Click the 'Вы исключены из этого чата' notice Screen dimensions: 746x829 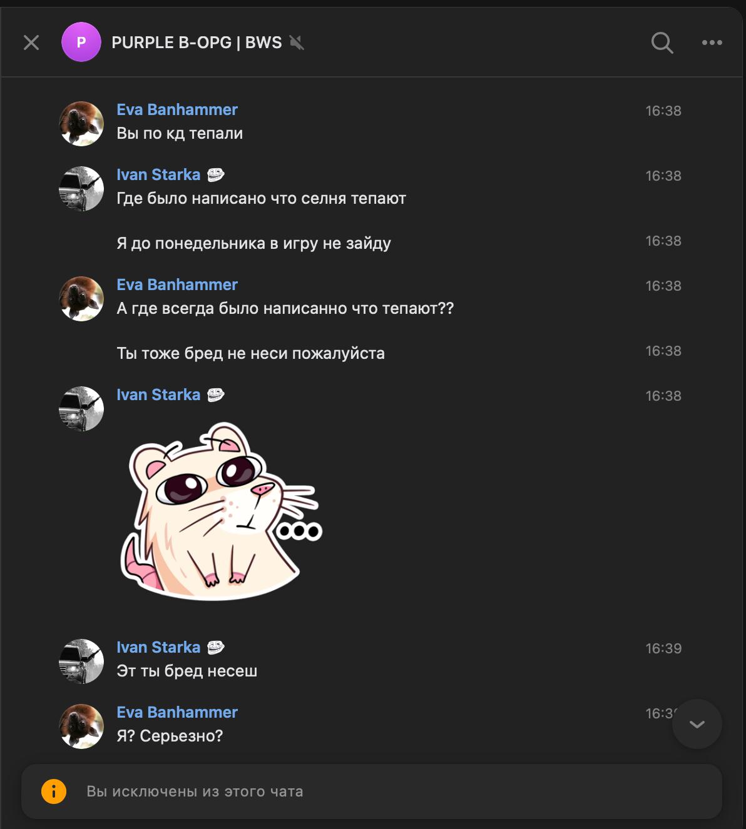point(195,791)
